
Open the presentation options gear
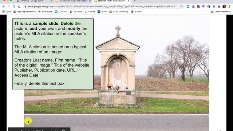(x=63, y=130)
